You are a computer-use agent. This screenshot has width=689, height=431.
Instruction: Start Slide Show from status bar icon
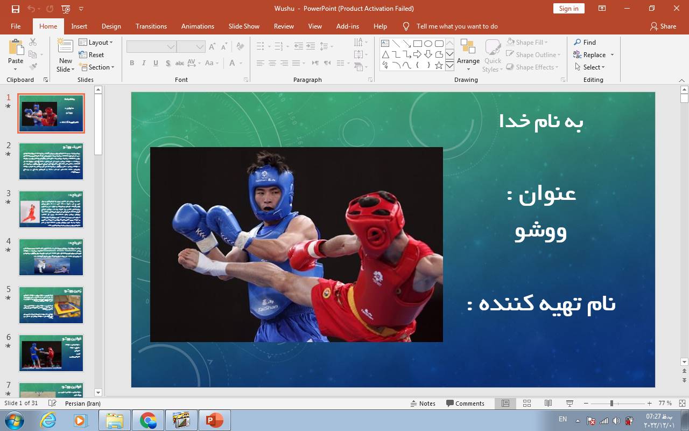(x=570, y=404)
